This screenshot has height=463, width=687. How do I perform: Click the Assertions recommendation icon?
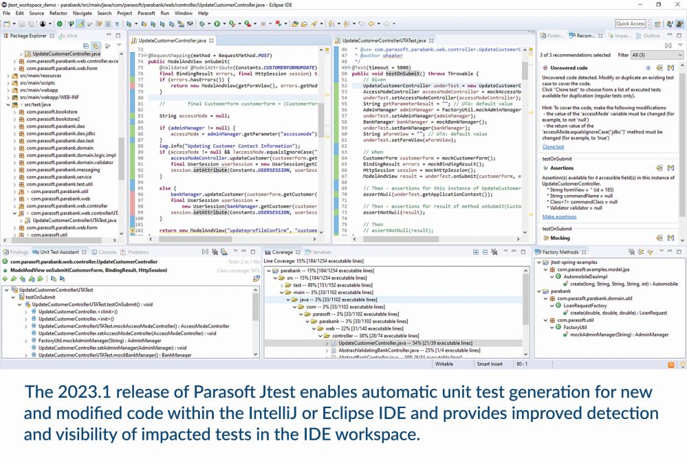coord(545,168)
